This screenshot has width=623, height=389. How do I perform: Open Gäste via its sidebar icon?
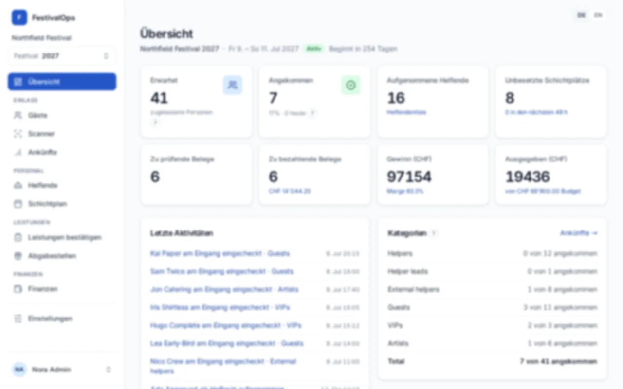coord(18,115)
